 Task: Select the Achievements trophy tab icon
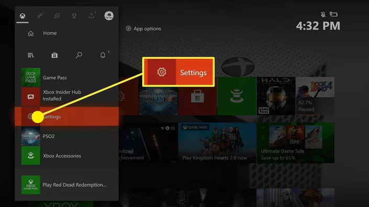coord(74,16)
